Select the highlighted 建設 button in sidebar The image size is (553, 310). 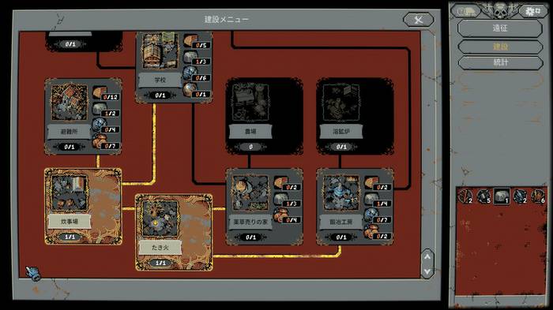[x=500, y=47]
